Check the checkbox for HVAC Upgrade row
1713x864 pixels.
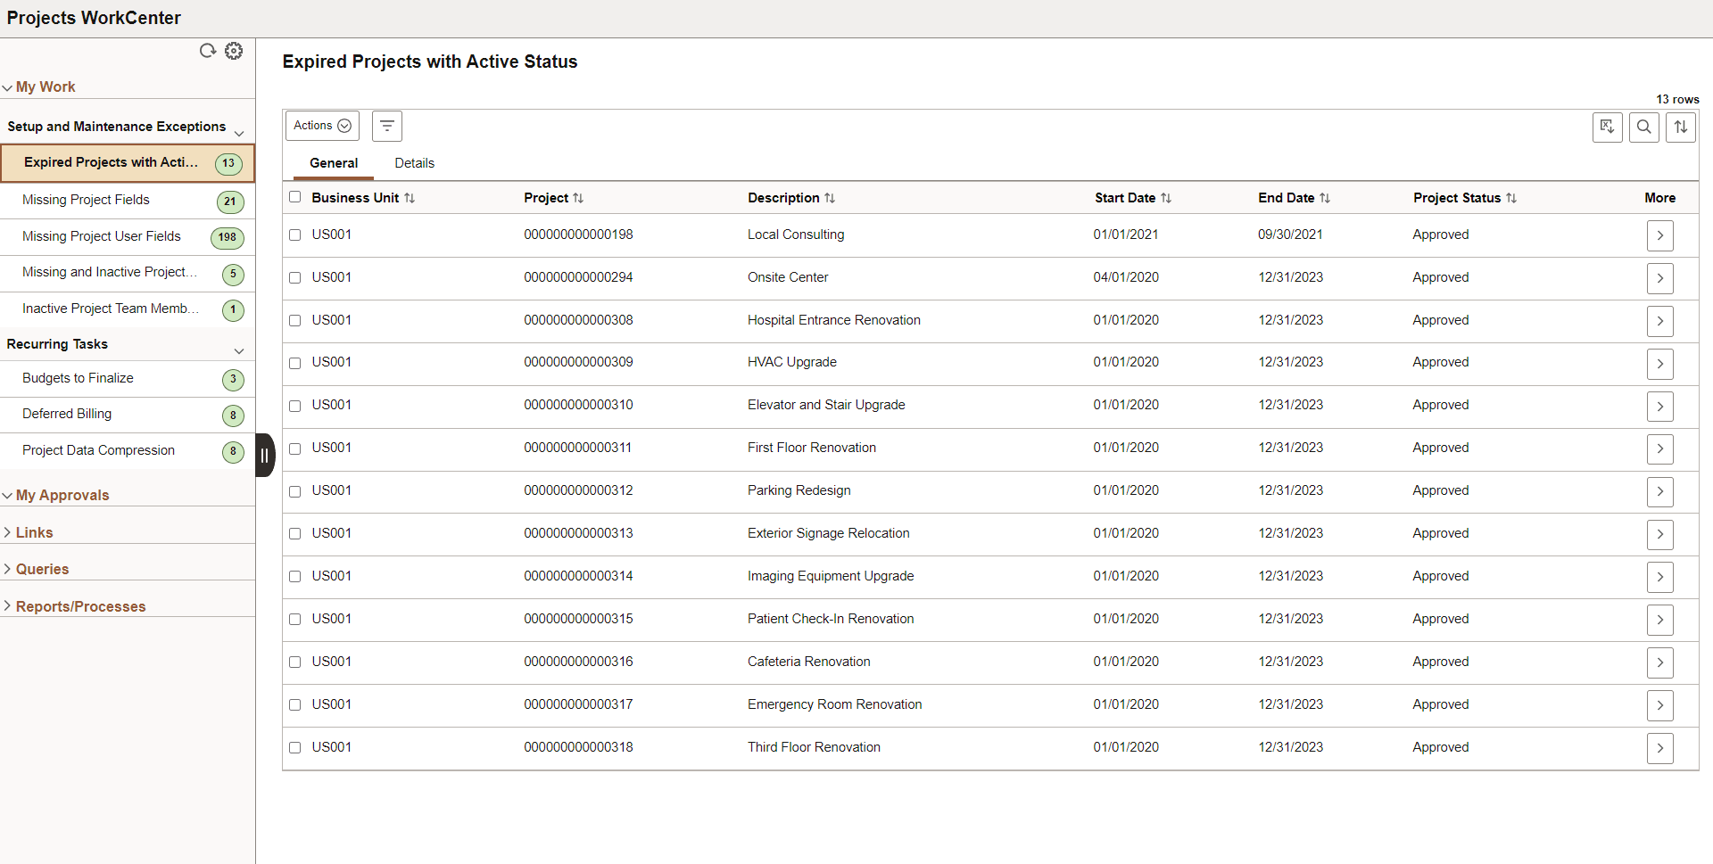pos(295,363)
